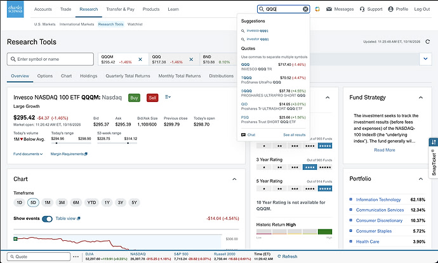This screenshot has width=438, height=263.
Task: Open the three-dots menu in bottom bar
Action: (x=76, y=257)
